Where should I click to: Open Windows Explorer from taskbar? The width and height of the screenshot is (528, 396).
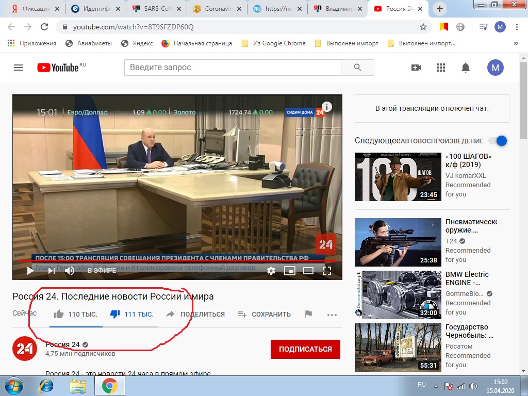point(77,386)
